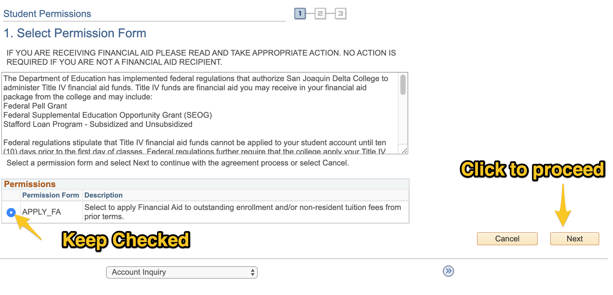The height and width of the screenshot is (295, 613).
Task: Click the Description column header
Action: click(103, 195)
